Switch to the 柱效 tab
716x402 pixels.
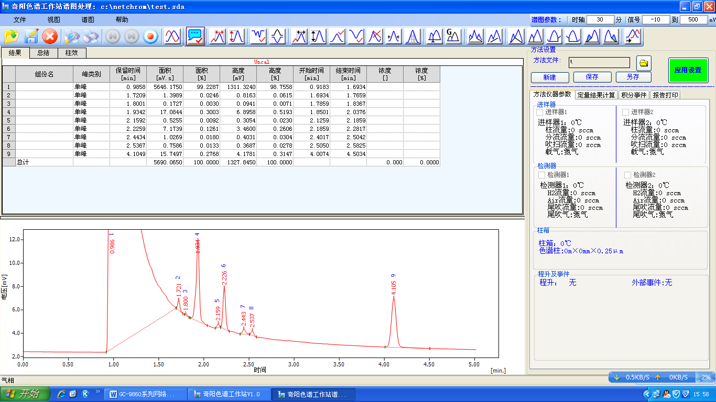click(x=71, y=53)
